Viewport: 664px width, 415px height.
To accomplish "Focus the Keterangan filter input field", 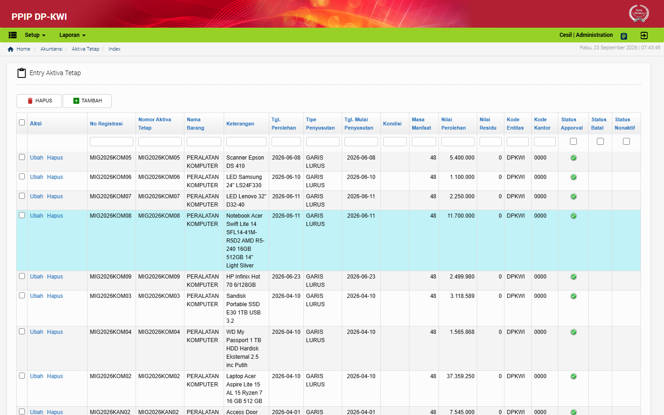I will pyautogui.click(x=246, y=142).
